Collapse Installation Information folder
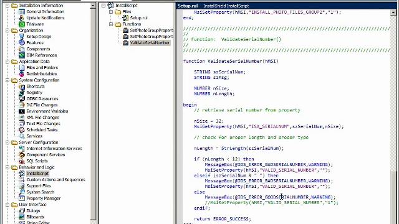Screen dimensions: 399x224 click(x=7, y=6)
